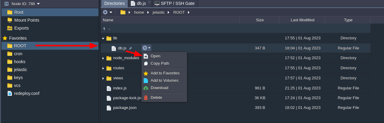Expand the views folder tree arrow
This screenshot has height=123, width=384.
(103, 78)
